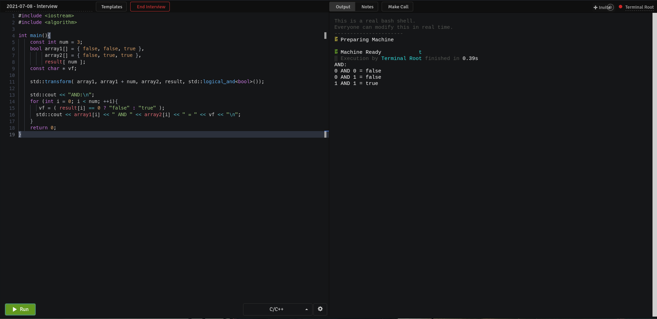Image resolution: width=657 pixels, height=319 pixels.
Task: Click the output panel vertical scrollbar
Action: [x=654, y=165]
